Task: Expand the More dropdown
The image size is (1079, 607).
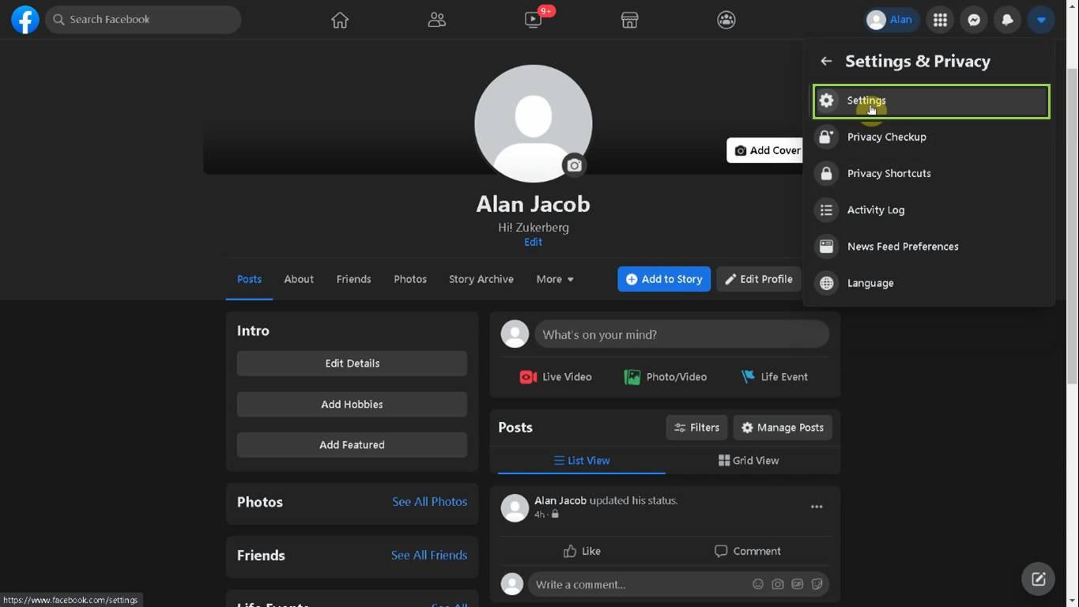Action: coord(555,279)
